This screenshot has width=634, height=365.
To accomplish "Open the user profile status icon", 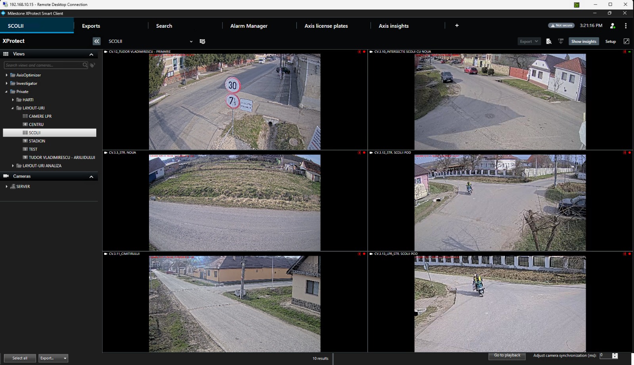I will pos(613,26).
